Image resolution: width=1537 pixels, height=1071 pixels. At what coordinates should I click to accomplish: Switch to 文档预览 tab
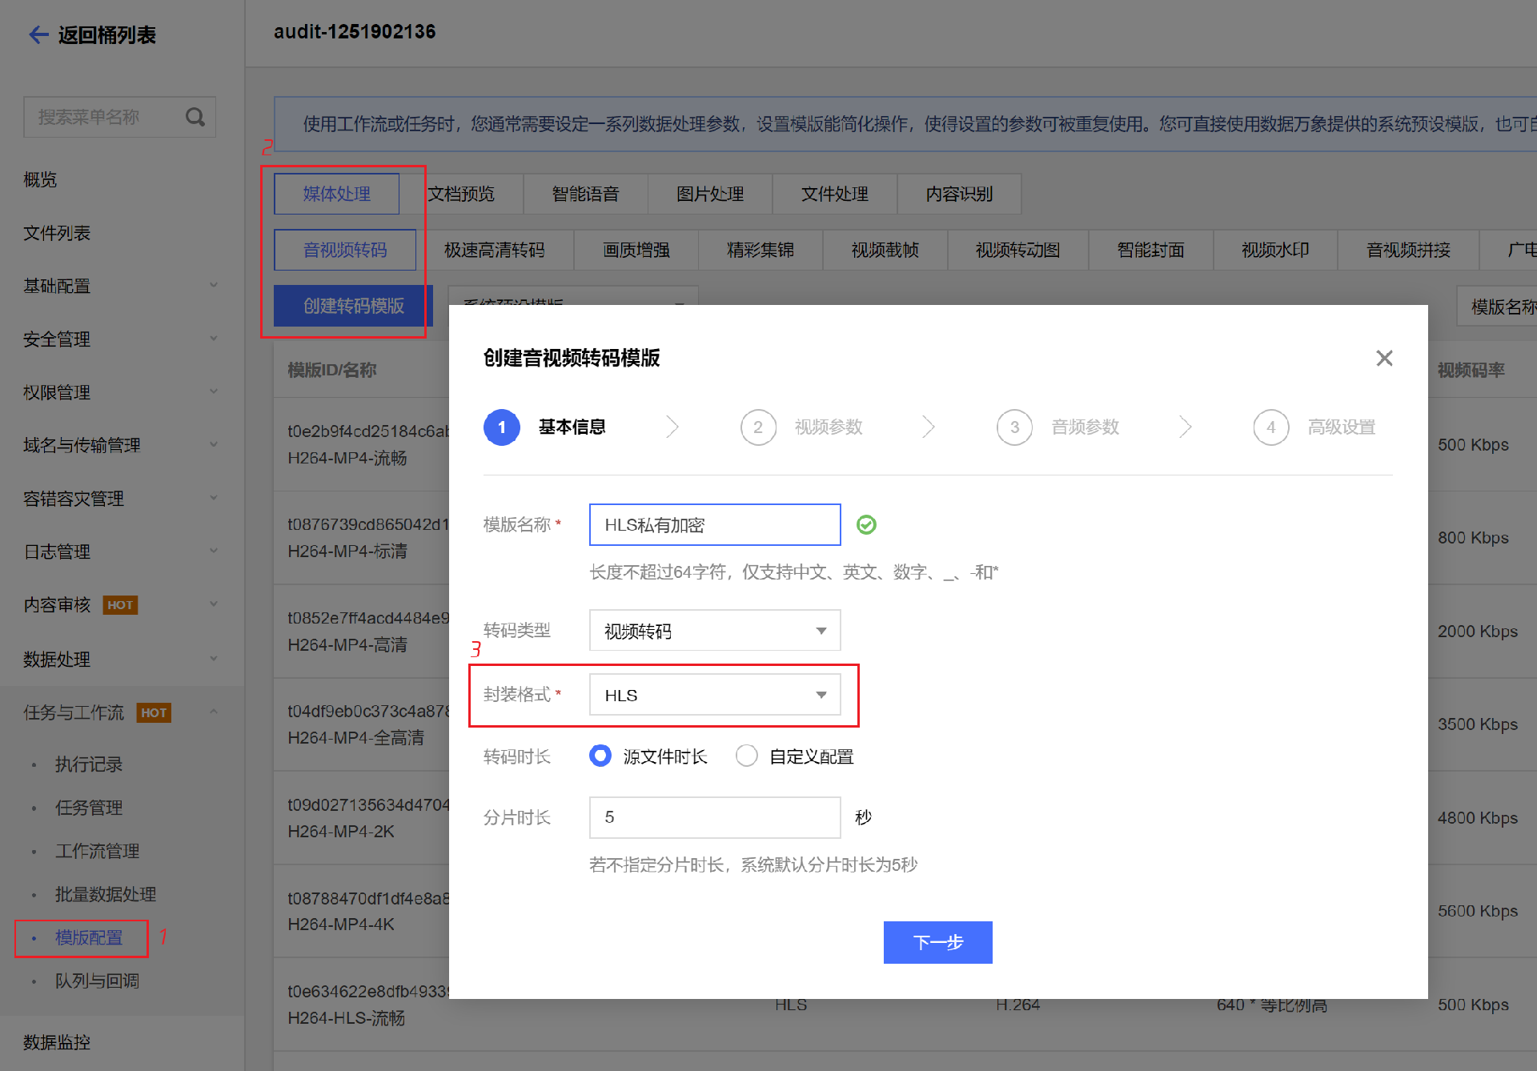pos(461,194)
